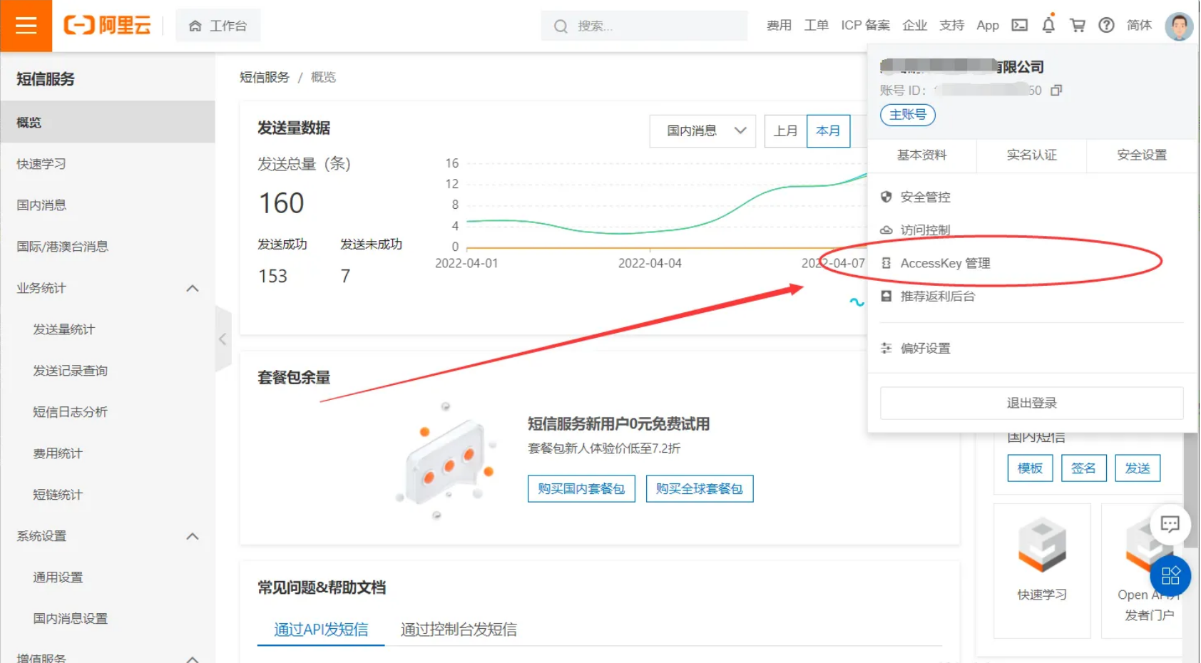Select the 本月 toggle

pyautogui.click(x=828, y=131)
